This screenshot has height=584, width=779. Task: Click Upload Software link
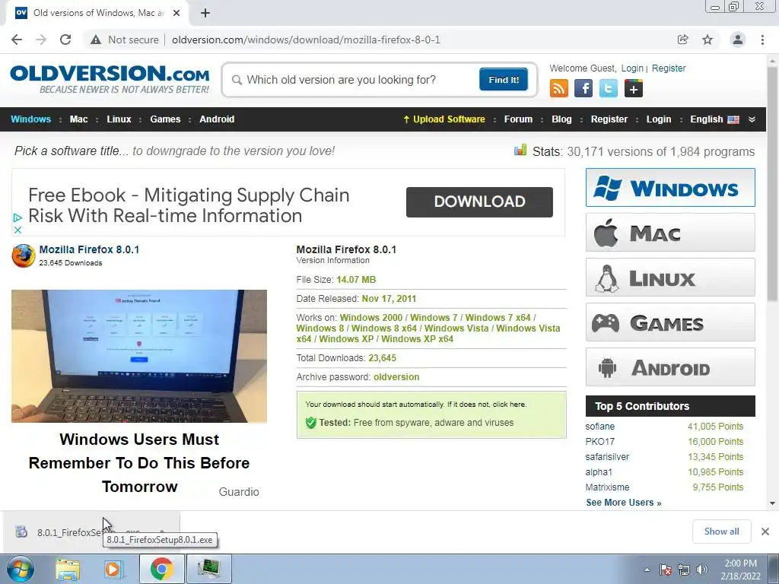tap(444, 119)
